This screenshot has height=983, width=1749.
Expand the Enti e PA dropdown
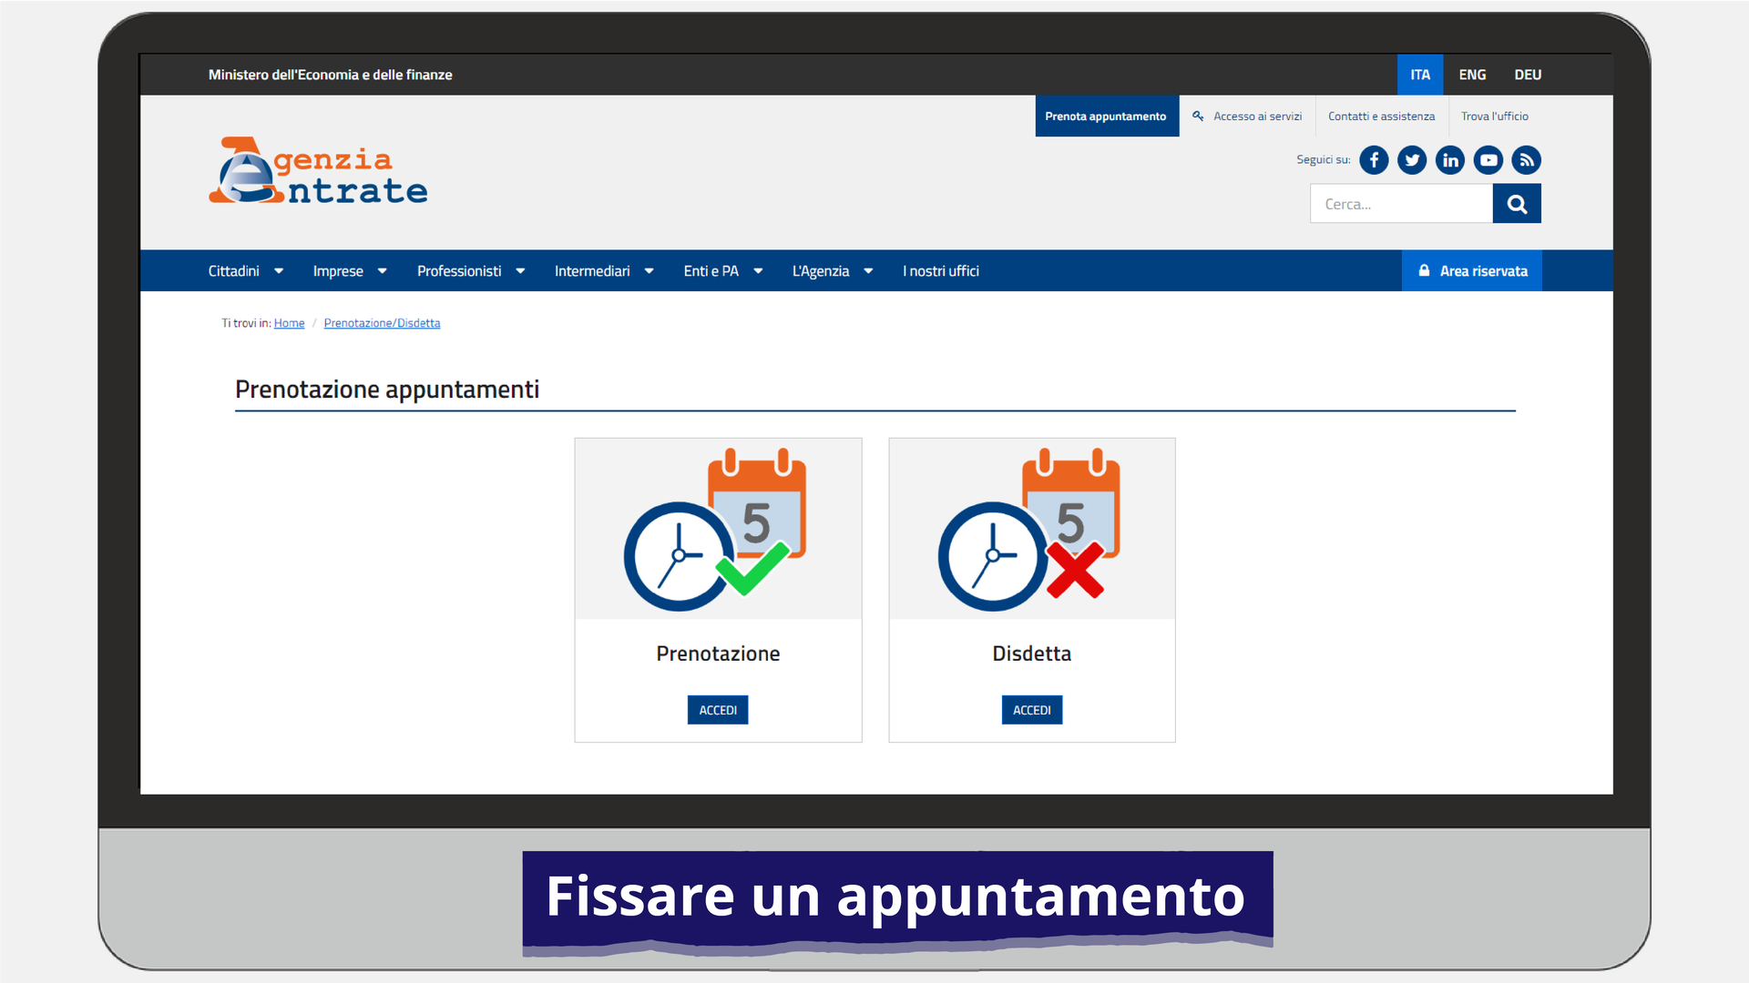click(722, 271)
